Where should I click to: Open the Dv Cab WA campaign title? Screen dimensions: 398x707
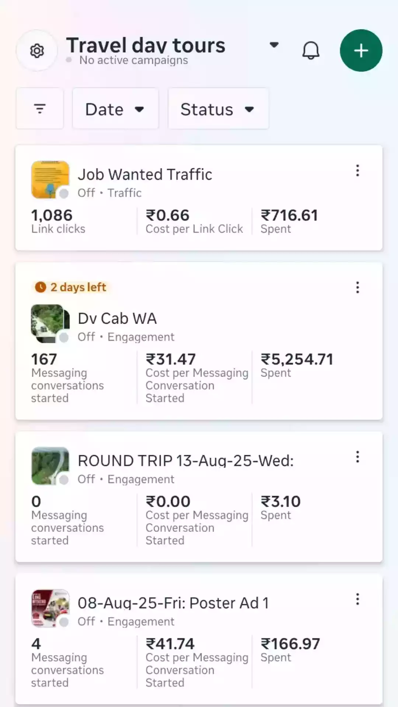click(117, 319)
